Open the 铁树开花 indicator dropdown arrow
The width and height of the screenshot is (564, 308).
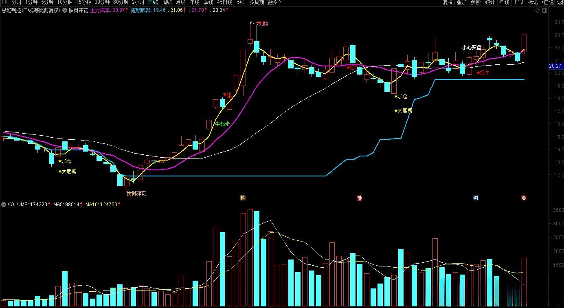pos(65,10)
